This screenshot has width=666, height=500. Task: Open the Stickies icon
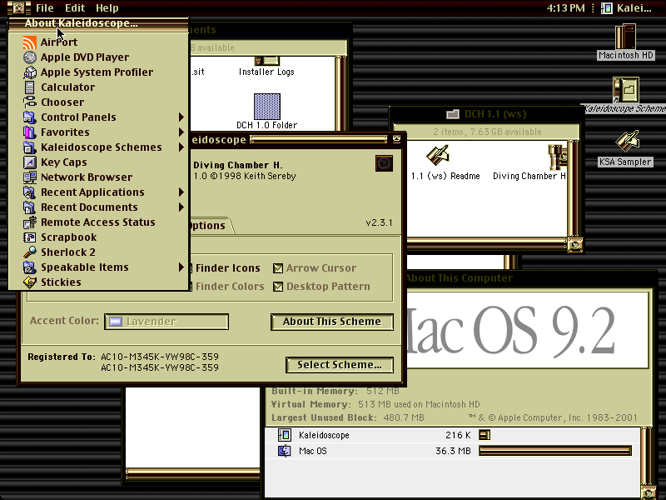30,282
